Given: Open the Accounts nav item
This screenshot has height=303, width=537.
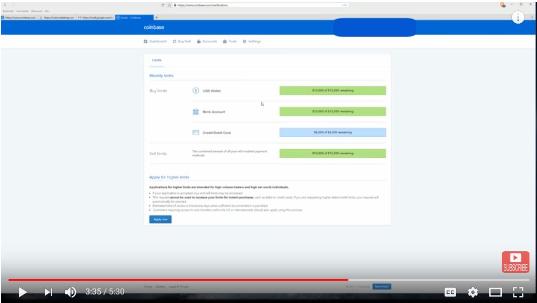Looking at the screenshot, I should pyautogui.click(x=207, y=41).
